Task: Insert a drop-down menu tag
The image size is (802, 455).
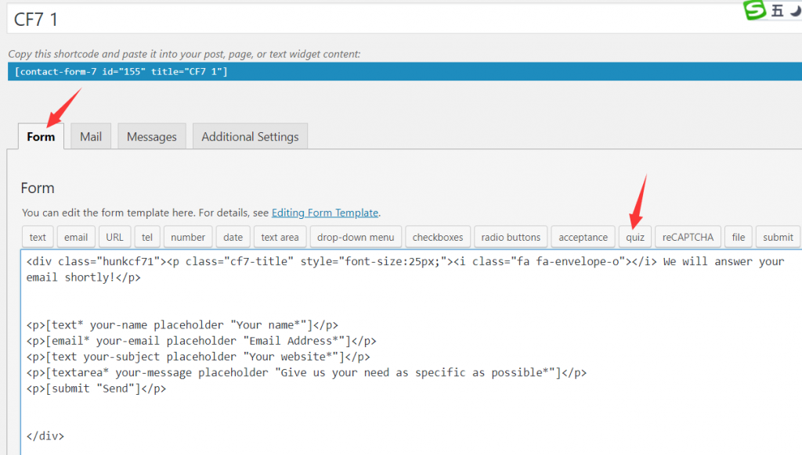Action: (356, 237)
